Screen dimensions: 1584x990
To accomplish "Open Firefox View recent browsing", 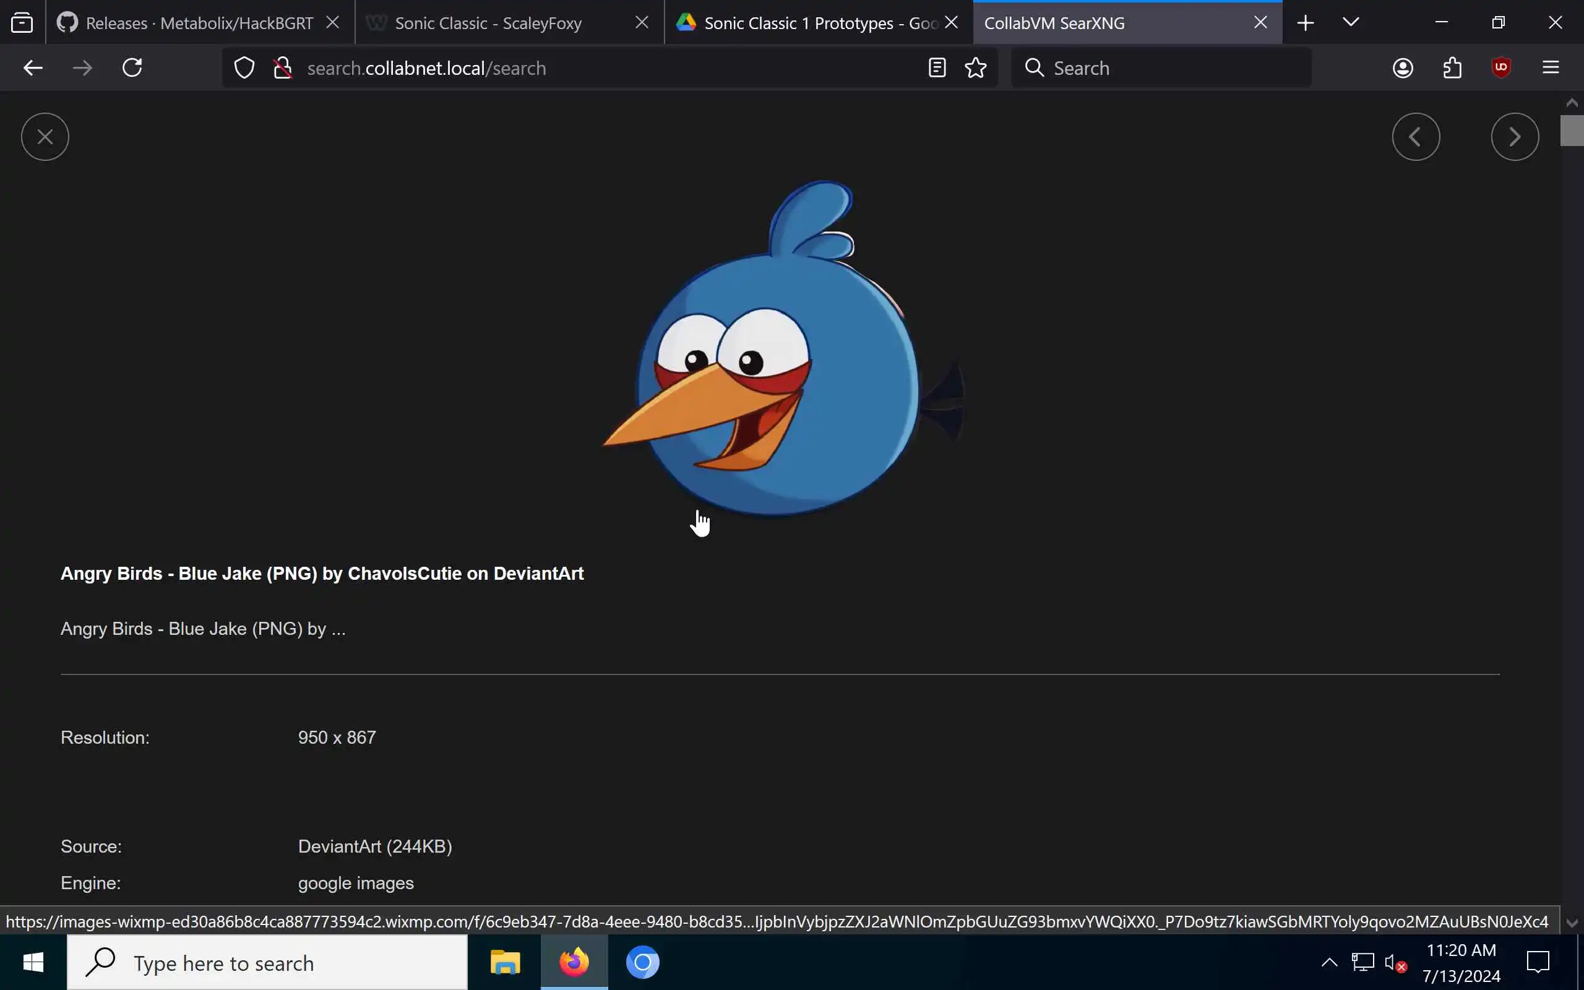I will coord(22,23).
